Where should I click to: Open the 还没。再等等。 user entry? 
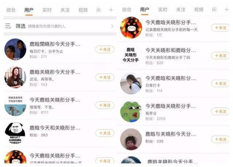point(60,77)
